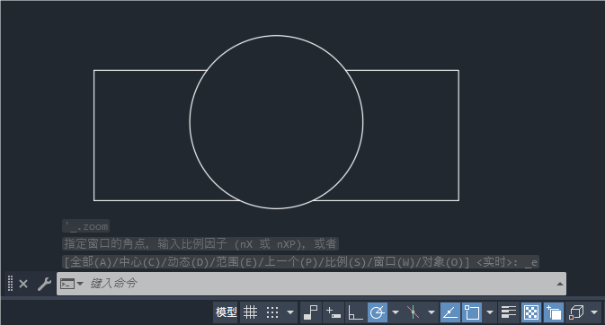605x325 pixels.
Task: Toggle selection cycling icon
Action: (x=554, y=312)
